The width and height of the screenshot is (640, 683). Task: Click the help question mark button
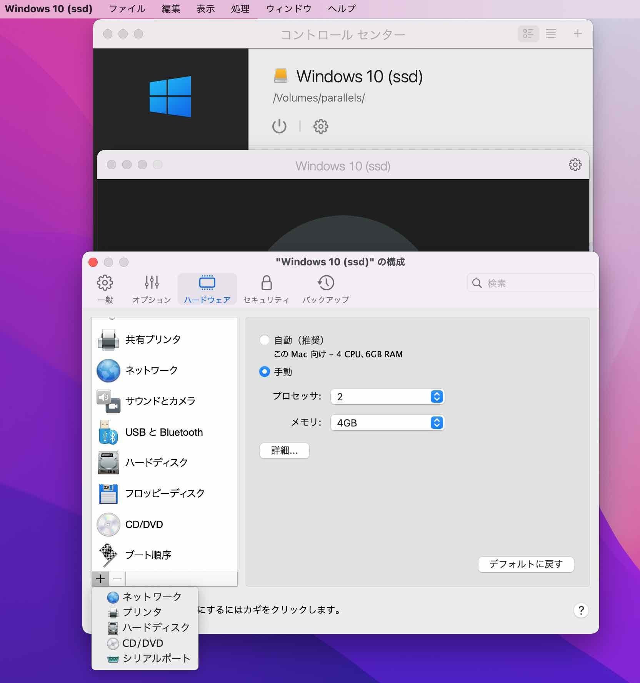(x=581, y=610)
